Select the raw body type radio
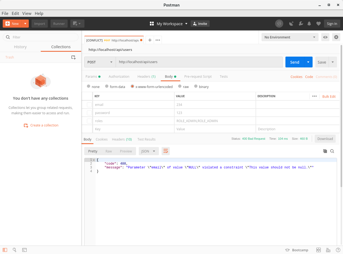This screenshot has height=254, width=343. 180,86
